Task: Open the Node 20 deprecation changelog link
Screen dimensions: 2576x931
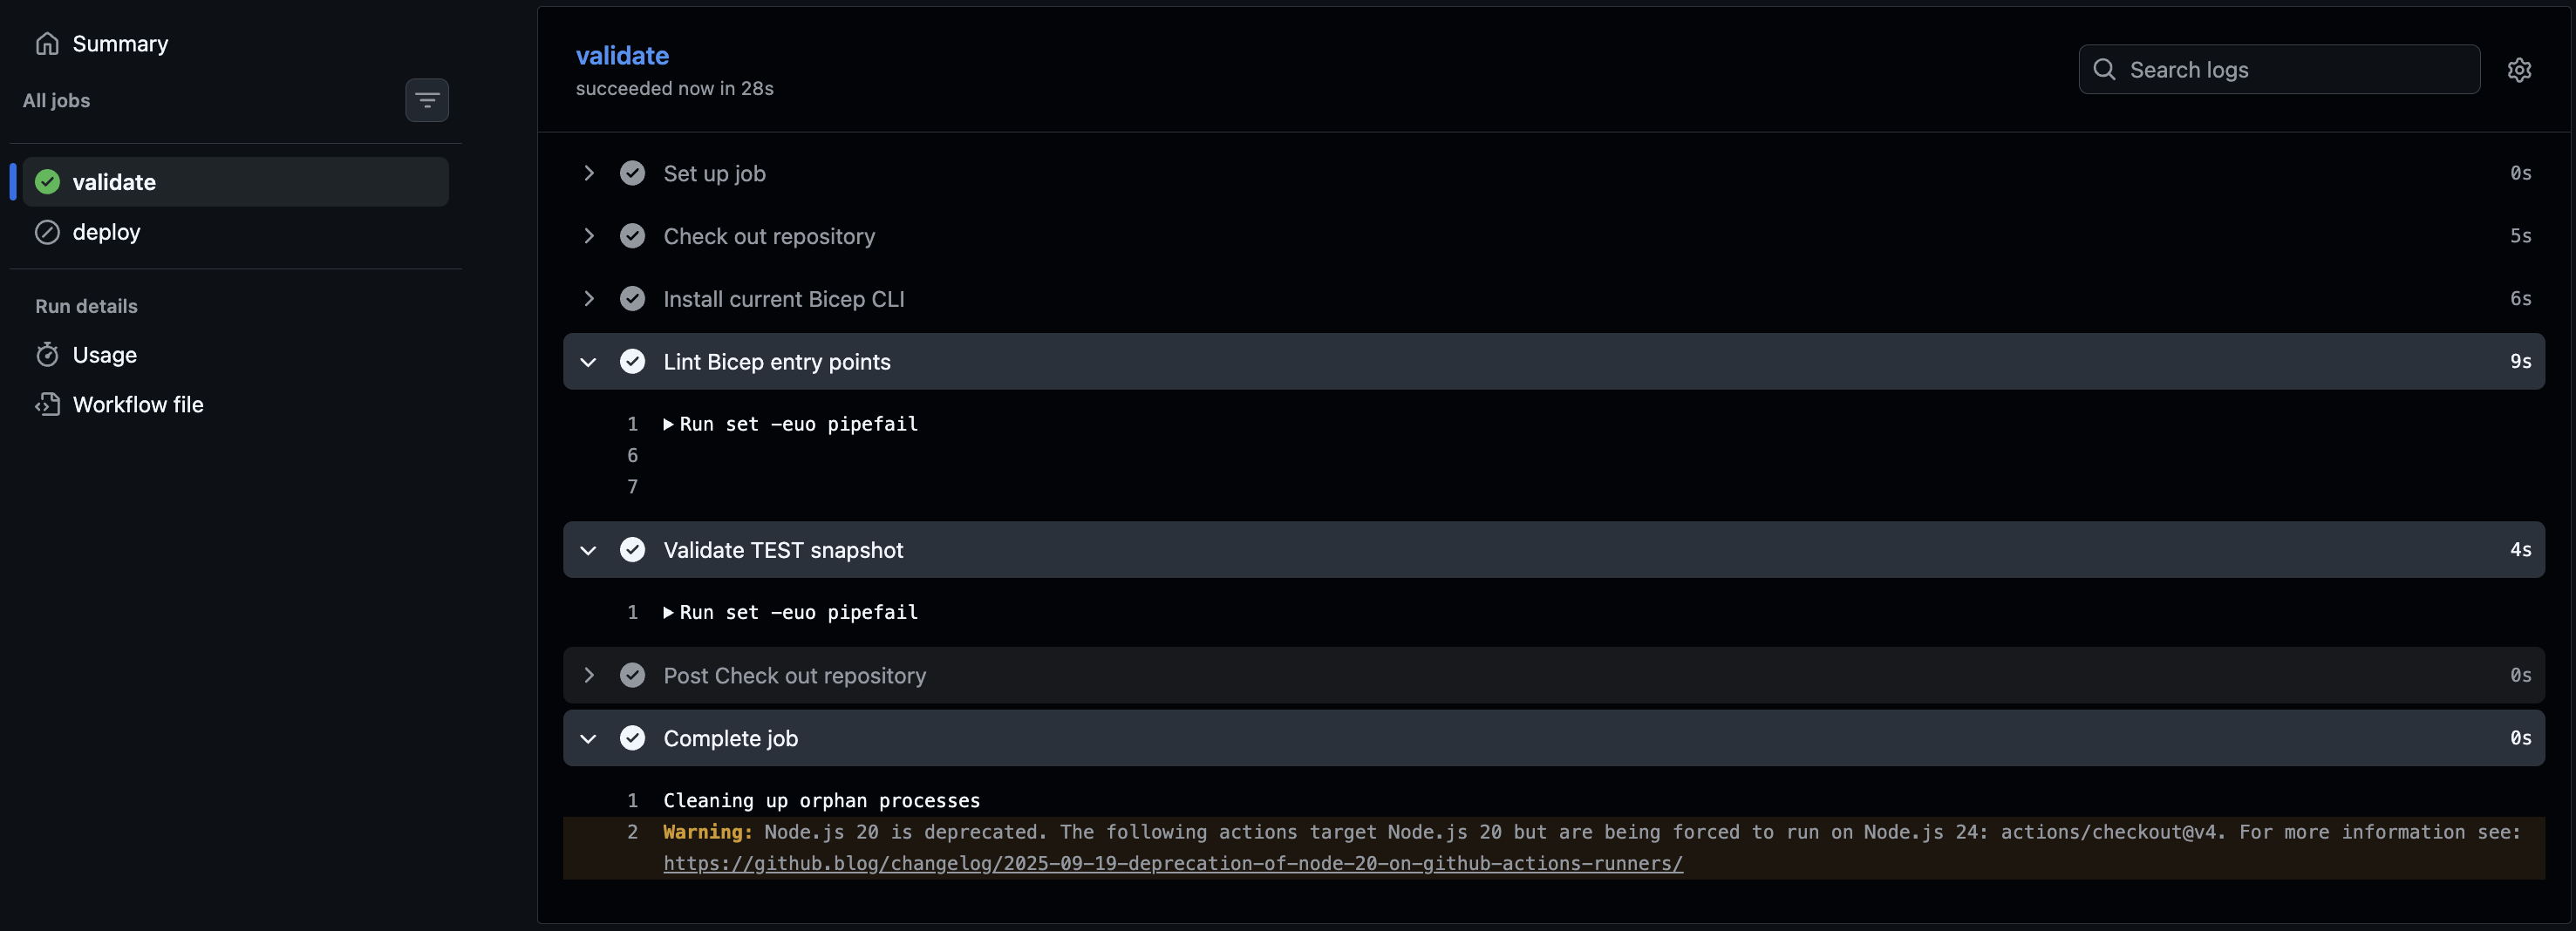Action: click(x=1173, y=864)
